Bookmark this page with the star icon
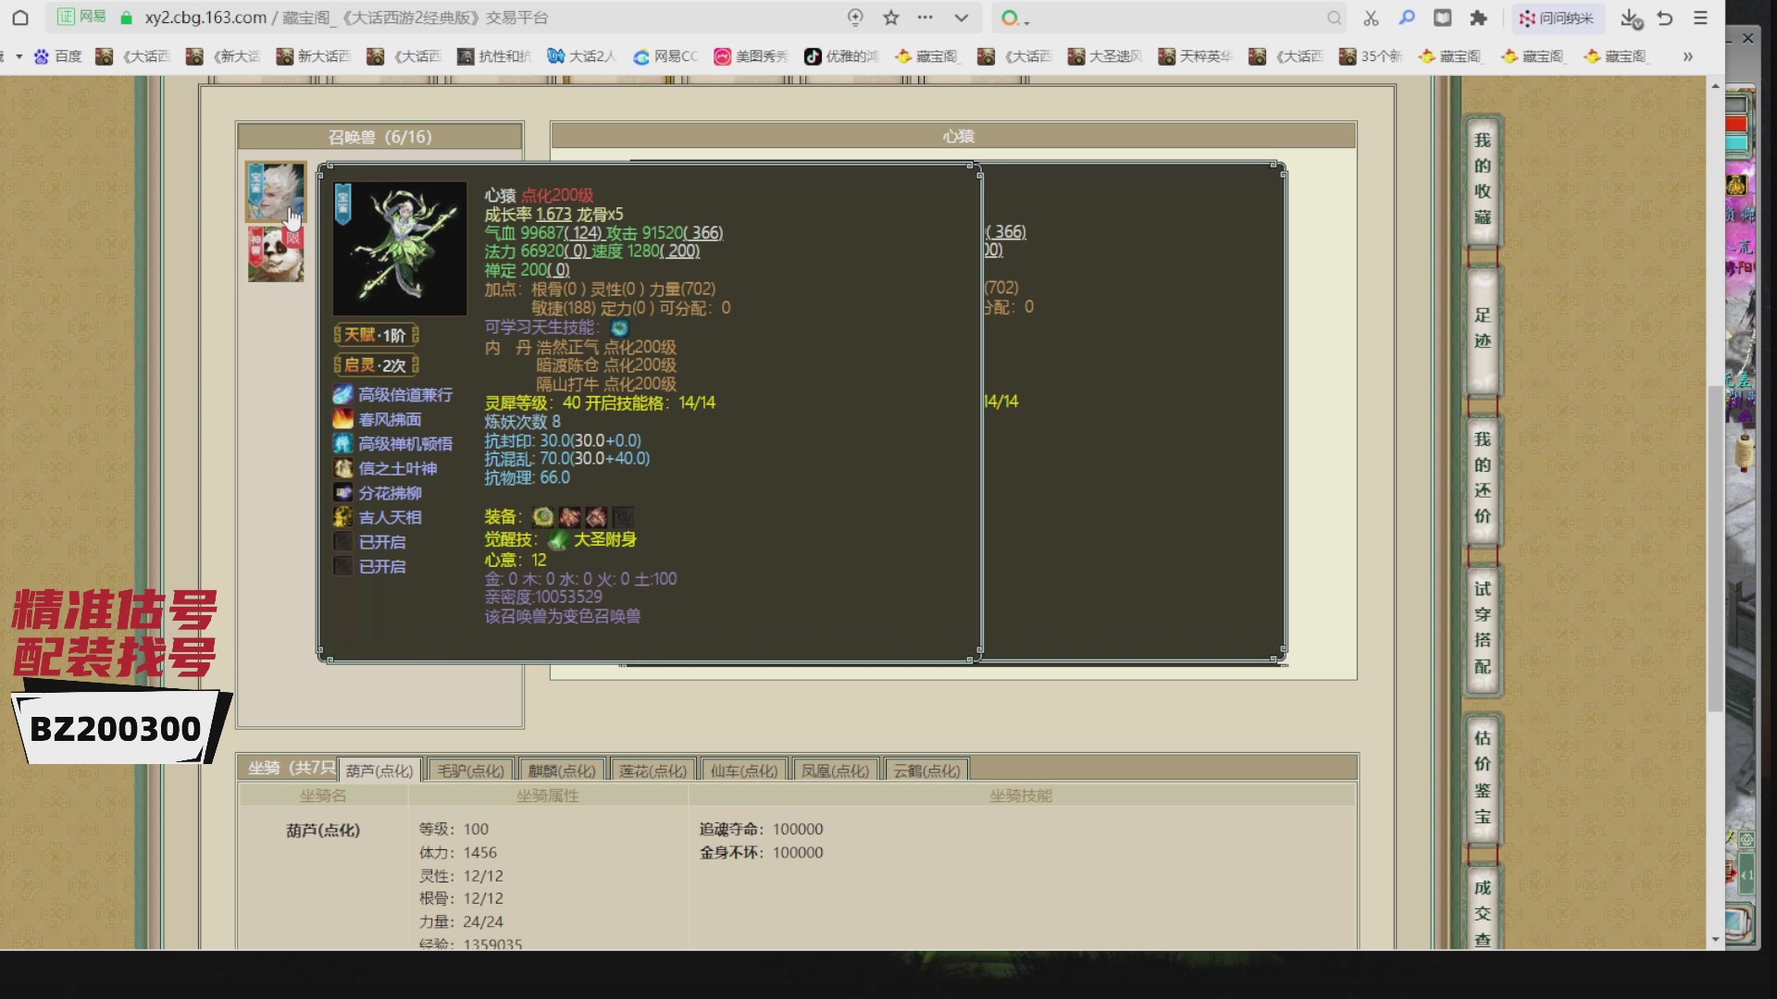 coord(890,18)
